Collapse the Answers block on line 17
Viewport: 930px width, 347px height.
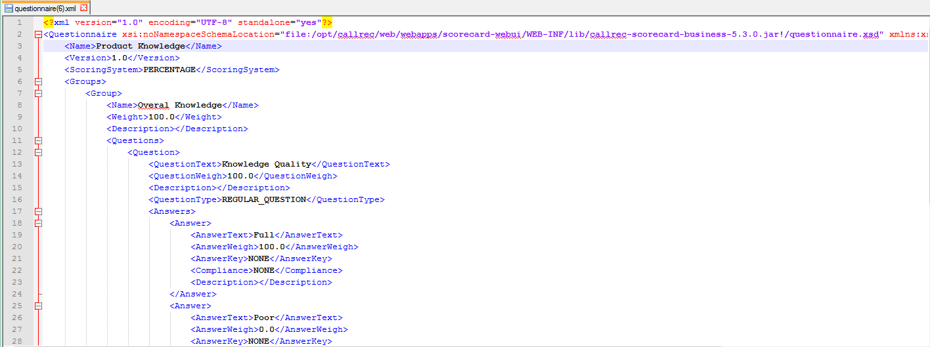click(x=37, y=211)
